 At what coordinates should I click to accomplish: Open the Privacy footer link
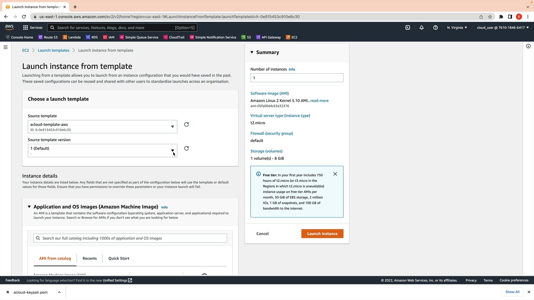471,280
